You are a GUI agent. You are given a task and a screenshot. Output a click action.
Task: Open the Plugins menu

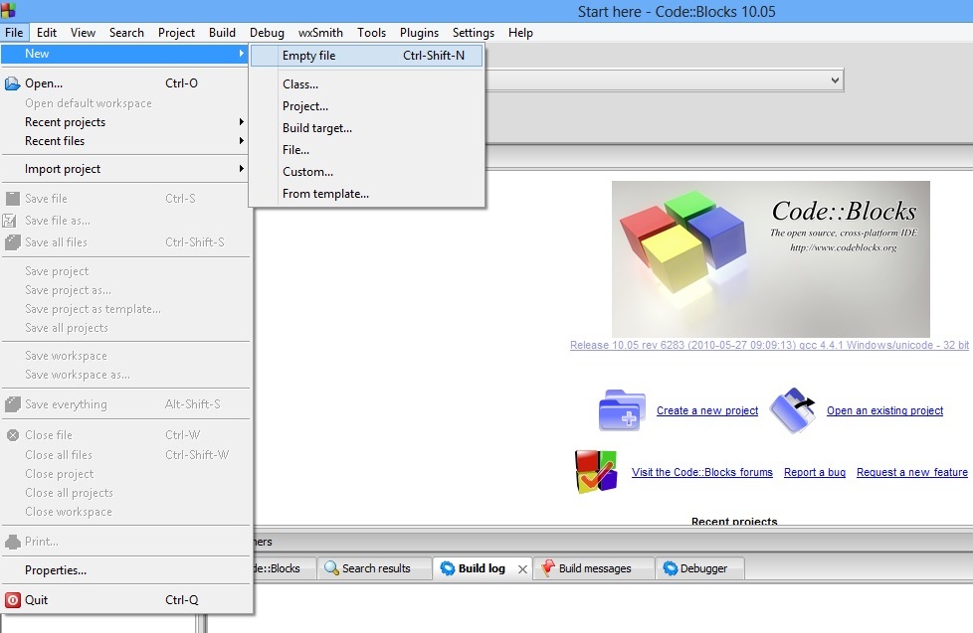[x=419, y=32]
